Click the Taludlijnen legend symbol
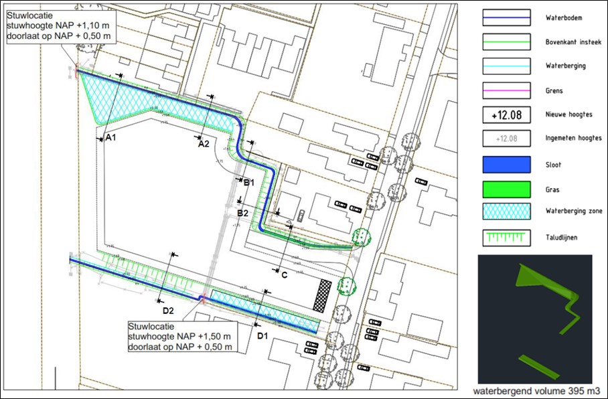 point(506,238)
